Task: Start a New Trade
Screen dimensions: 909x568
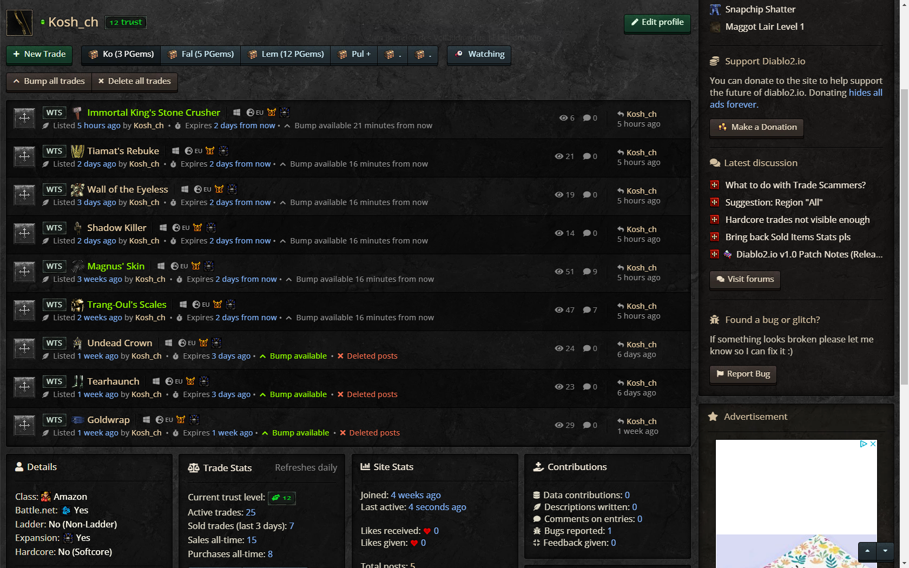Action: [x=39, y=54]
